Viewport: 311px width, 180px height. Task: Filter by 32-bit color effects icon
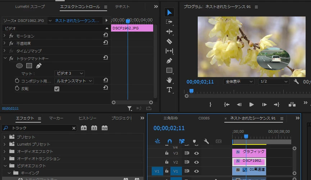pos(94,128)
